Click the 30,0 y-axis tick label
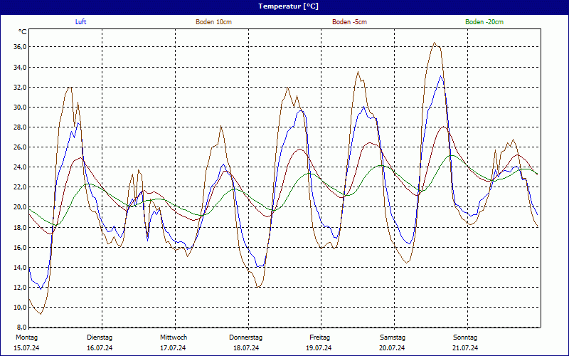 pos(20,108)
